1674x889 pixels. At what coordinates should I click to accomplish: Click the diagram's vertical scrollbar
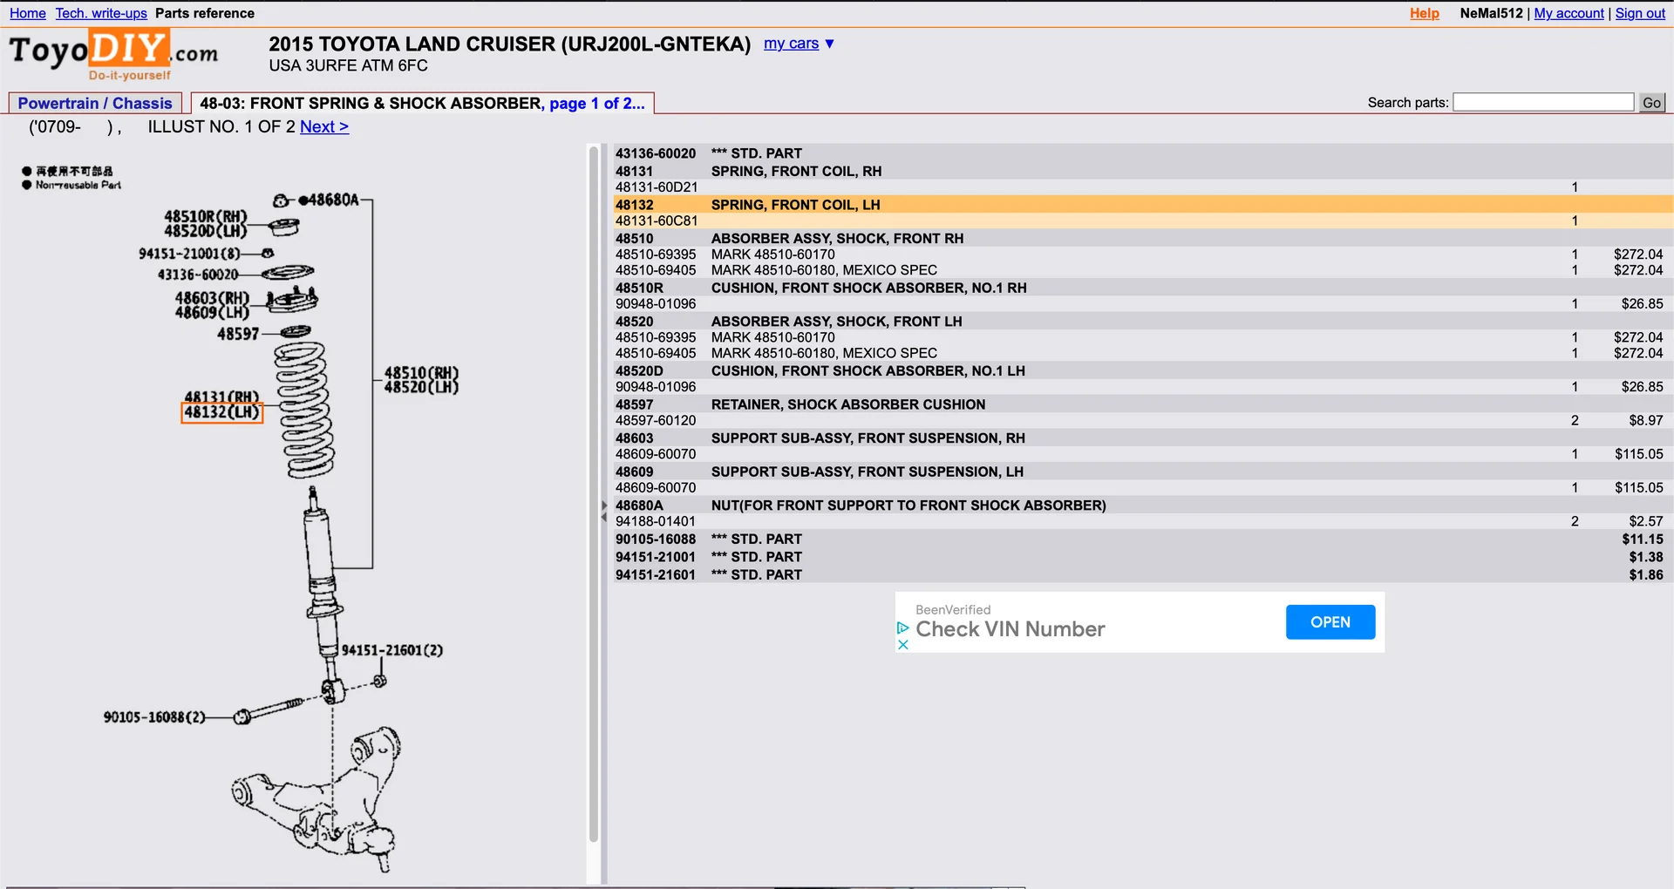pyautogui.click(x=594, y=495)
